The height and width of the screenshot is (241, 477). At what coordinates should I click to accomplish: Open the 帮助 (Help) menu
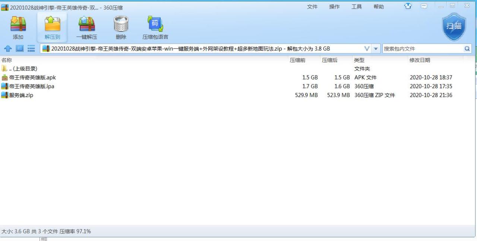(x=379, y=6)
